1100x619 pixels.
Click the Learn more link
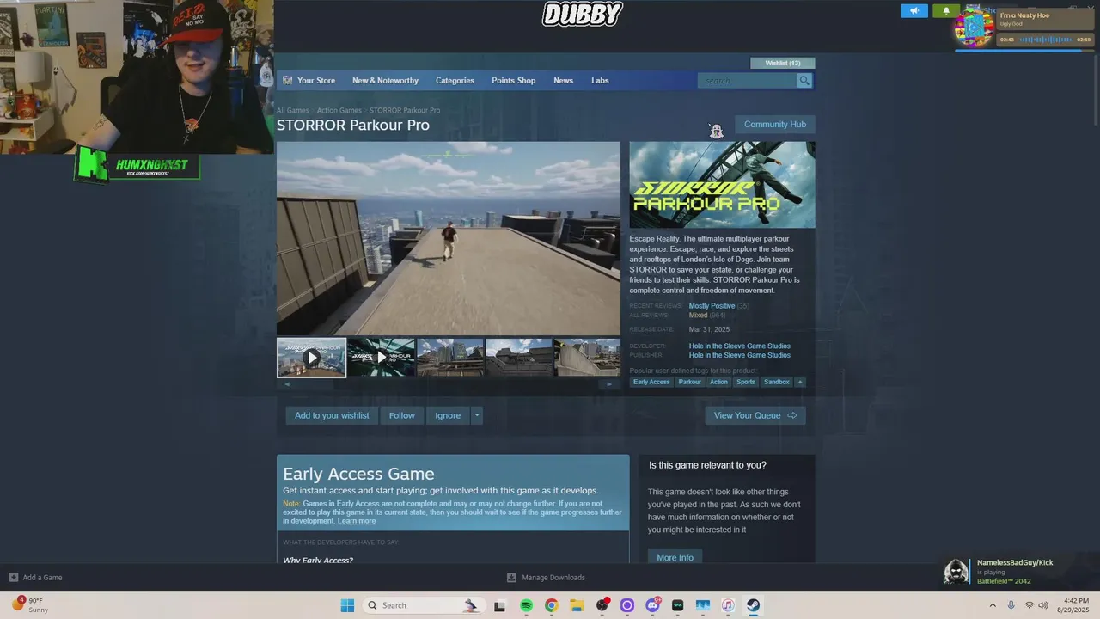357,521
